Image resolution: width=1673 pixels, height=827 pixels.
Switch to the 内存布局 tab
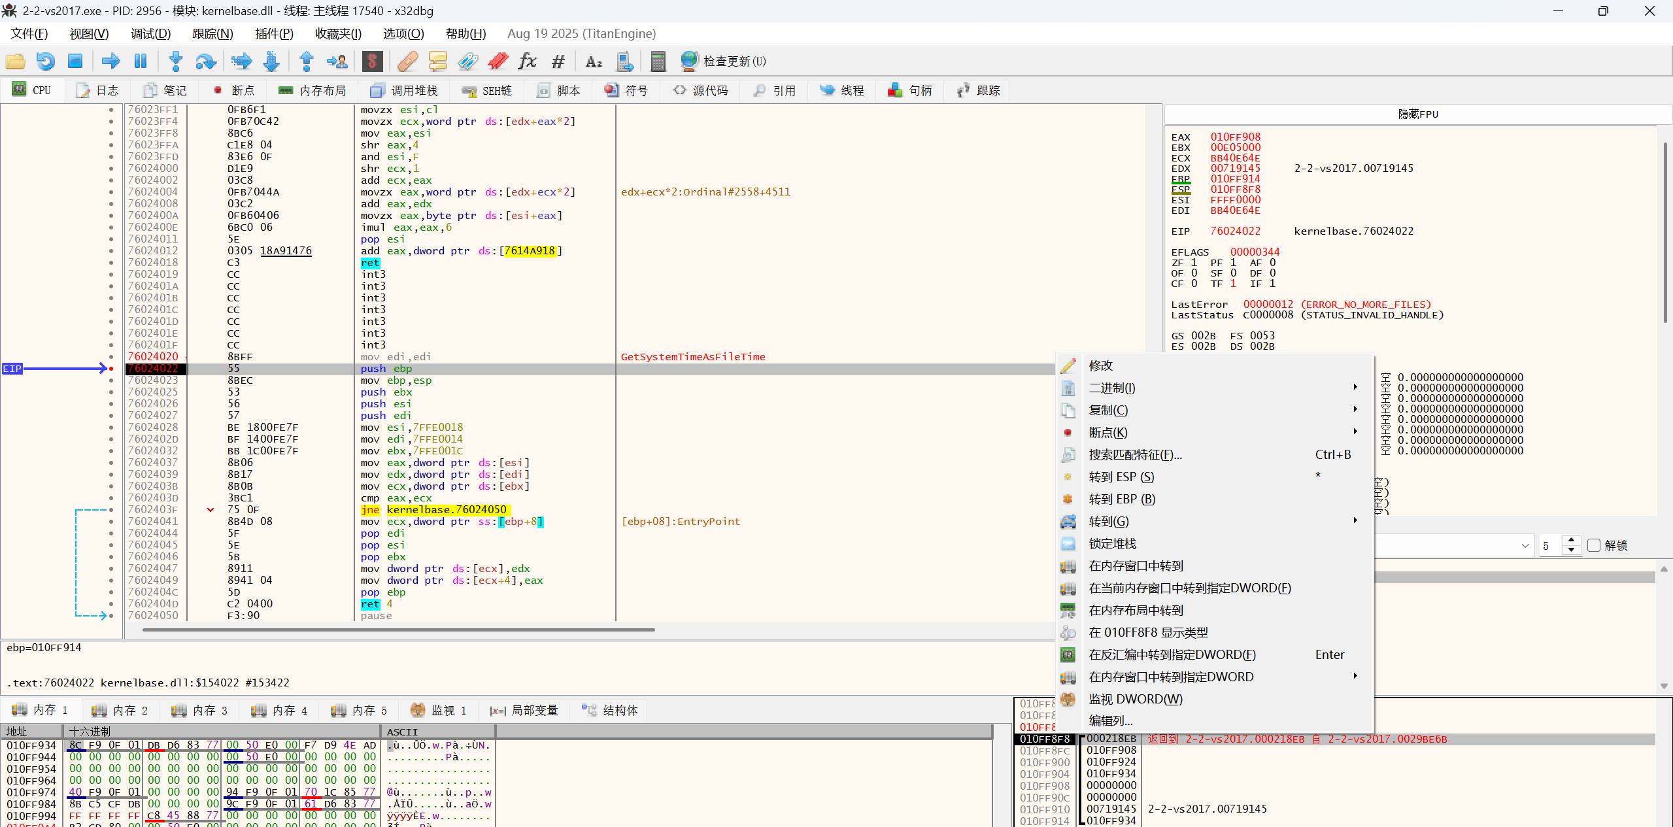pos(313,91)
